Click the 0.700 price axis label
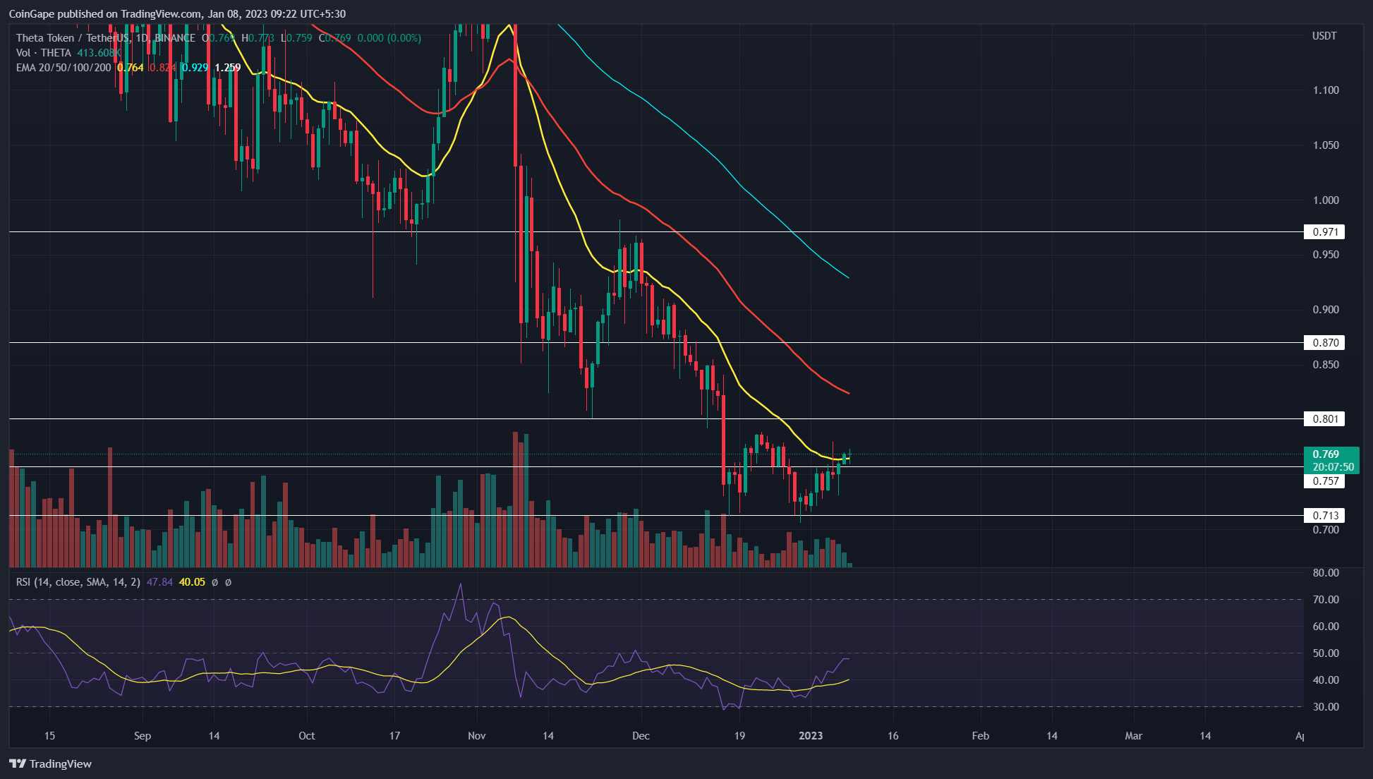Image resolution: width=1373 pixels, height=779 pixels. [x=1326, y=530]
